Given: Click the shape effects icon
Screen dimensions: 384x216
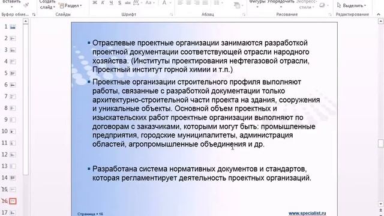Looking at the screenshot, I should pos(322,5).
